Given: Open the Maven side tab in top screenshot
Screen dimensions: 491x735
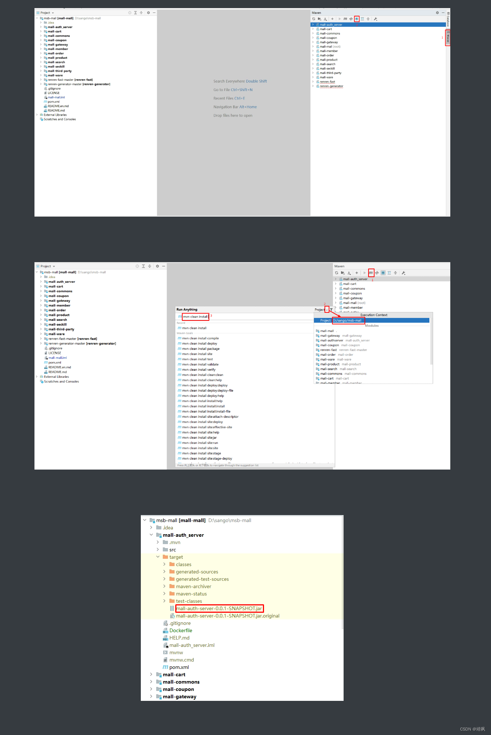Looking at the screenshot, I should coord(448,38).
